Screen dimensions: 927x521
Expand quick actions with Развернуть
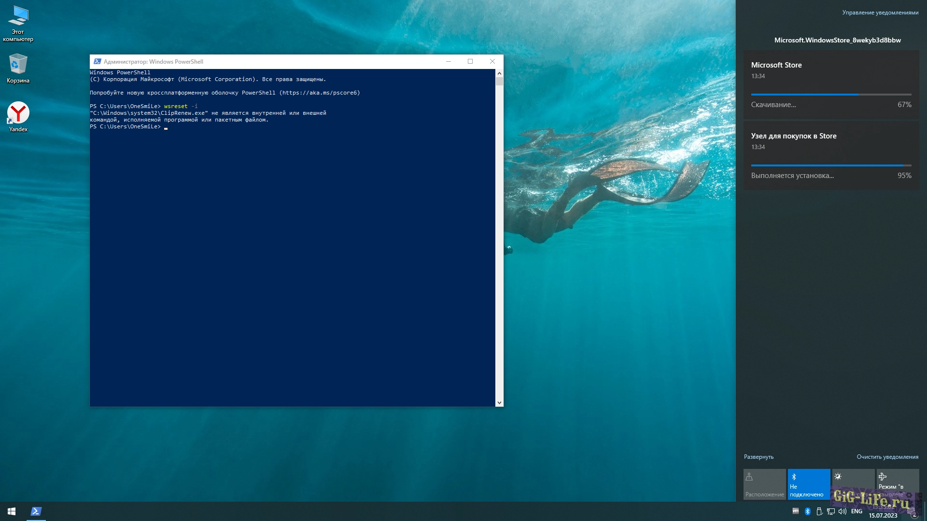coord(758,457)
